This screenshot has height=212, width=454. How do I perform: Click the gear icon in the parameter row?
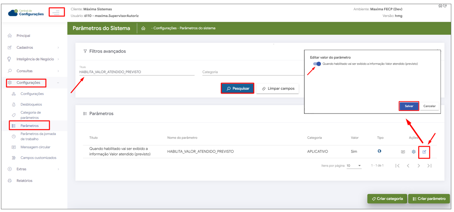click(x=413, y=152)
